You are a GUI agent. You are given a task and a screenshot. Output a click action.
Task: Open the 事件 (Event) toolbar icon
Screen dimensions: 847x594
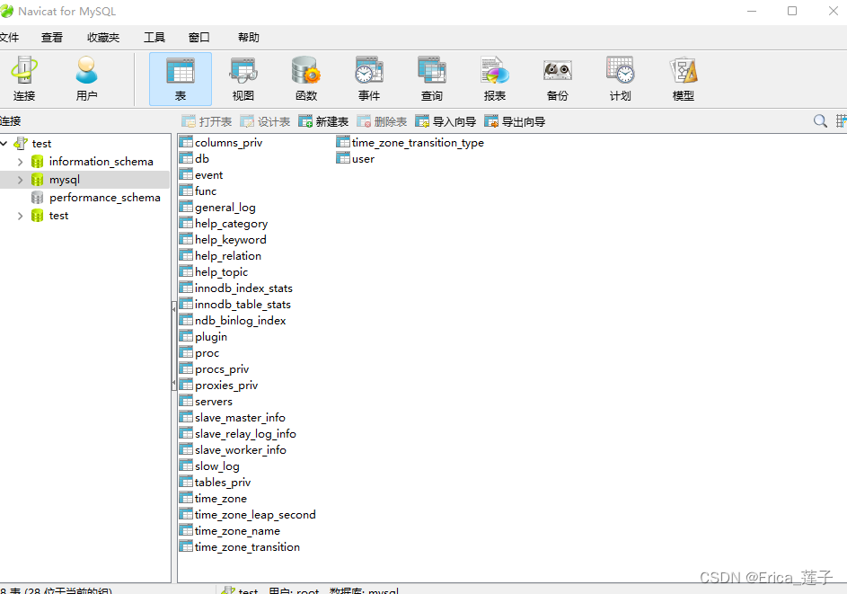tap(369, 79)
